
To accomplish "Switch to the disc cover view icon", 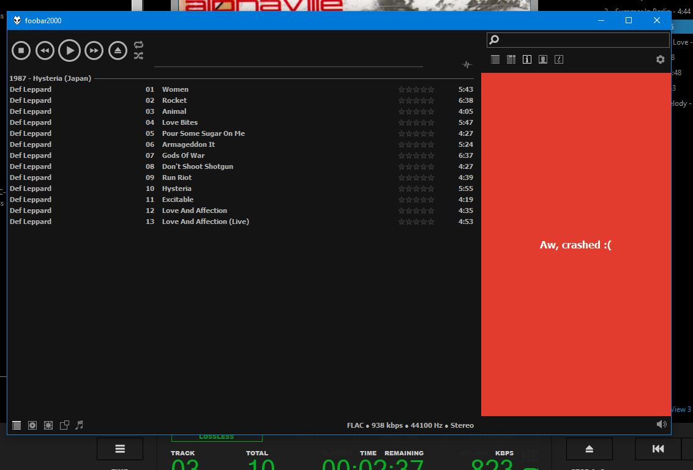I will (x=32, y=425).
